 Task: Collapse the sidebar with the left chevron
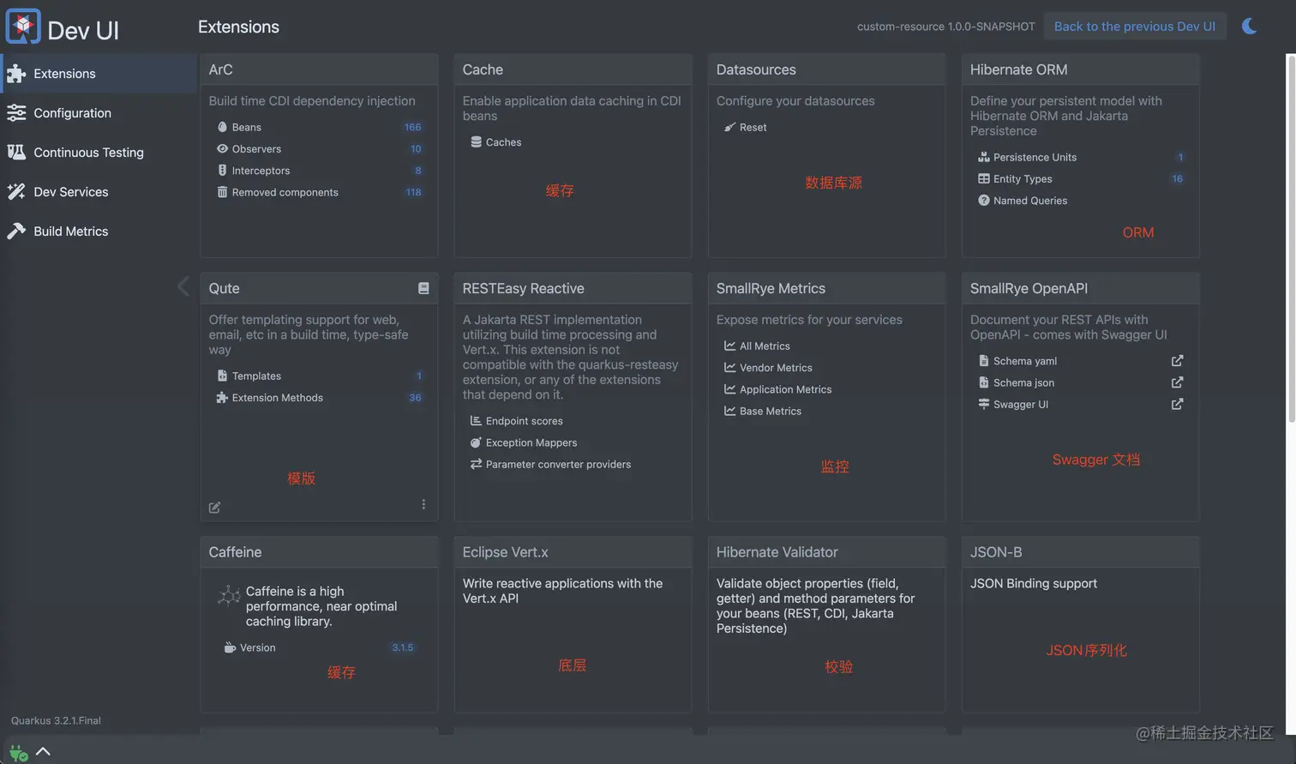click(183, 286)
